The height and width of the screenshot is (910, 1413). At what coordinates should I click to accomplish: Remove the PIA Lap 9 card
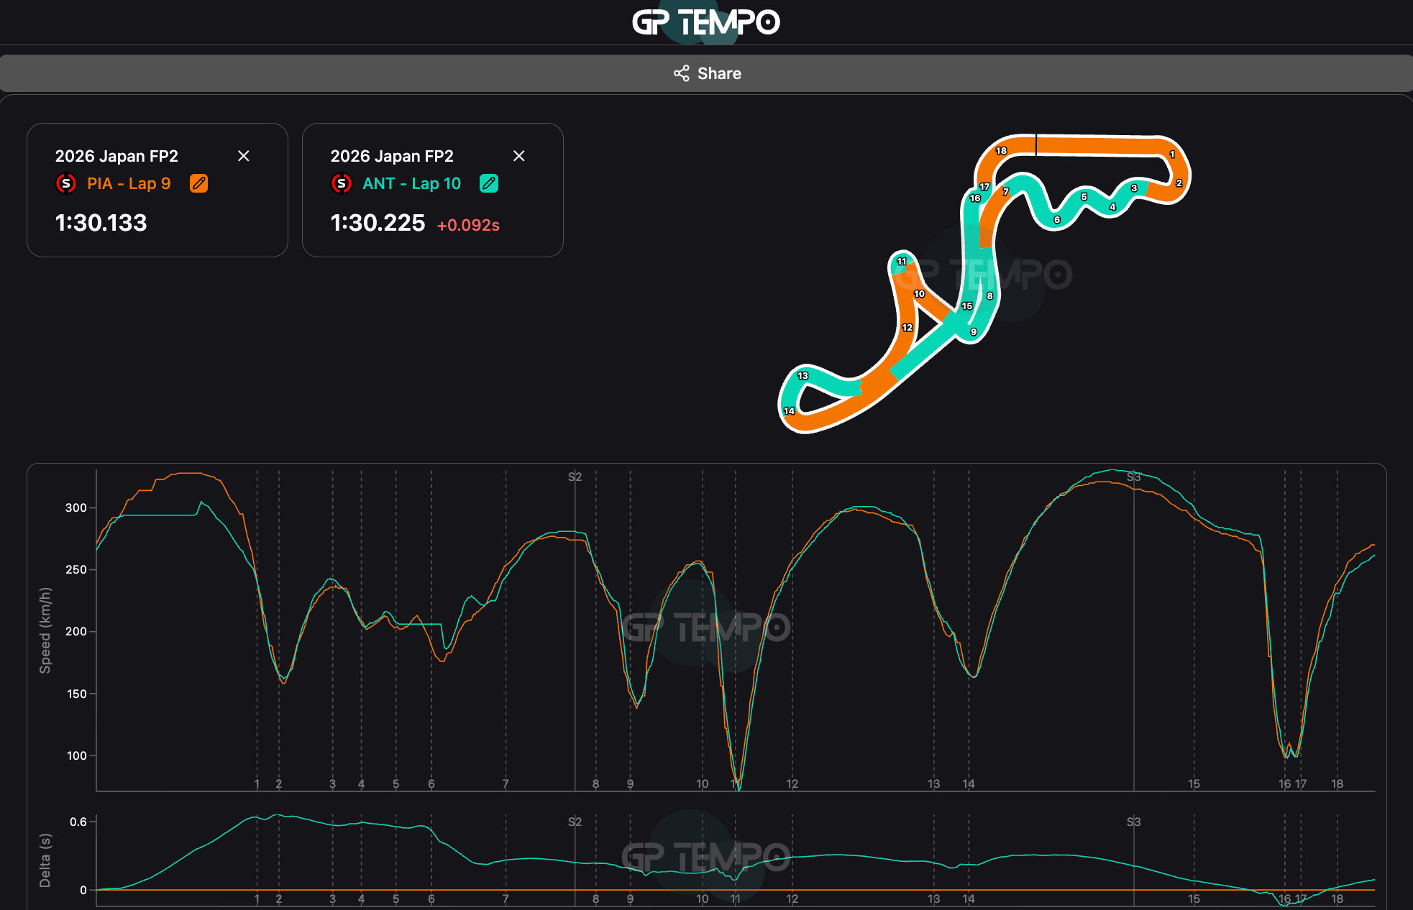click(244, 156)
